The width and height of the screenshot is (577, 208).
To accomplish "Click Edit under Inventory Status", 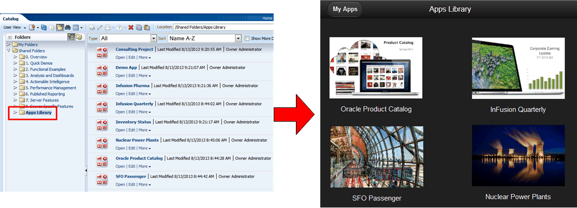I will click(x=132, y=130).
